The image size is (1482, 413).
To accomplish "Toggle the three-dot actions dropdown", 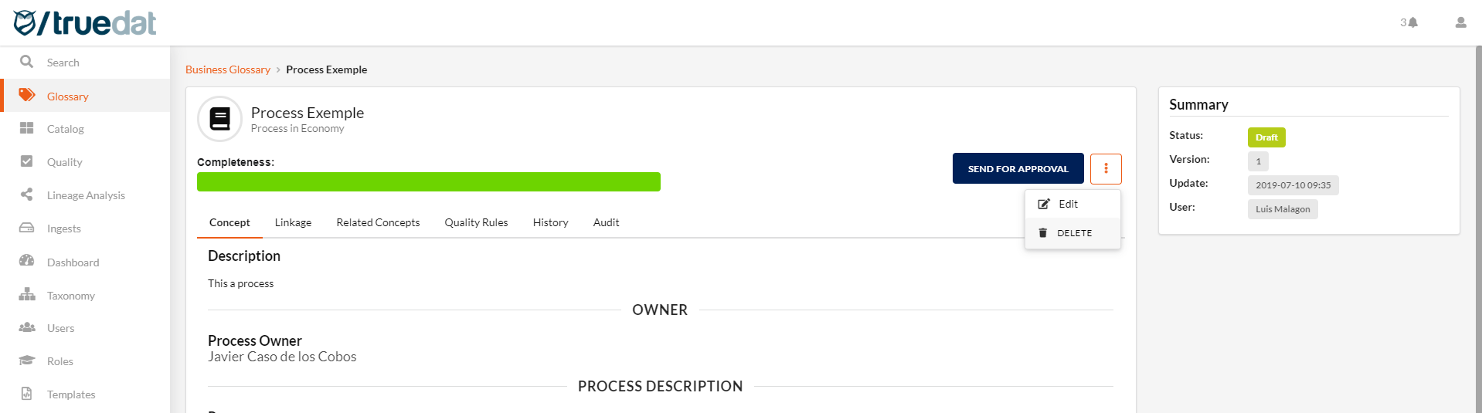I will [x=1106, y=168].
